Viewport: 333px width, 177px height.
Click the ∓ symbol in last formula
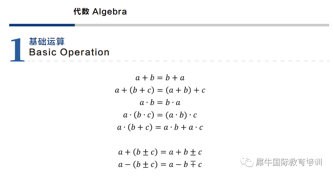pos(193,164)
